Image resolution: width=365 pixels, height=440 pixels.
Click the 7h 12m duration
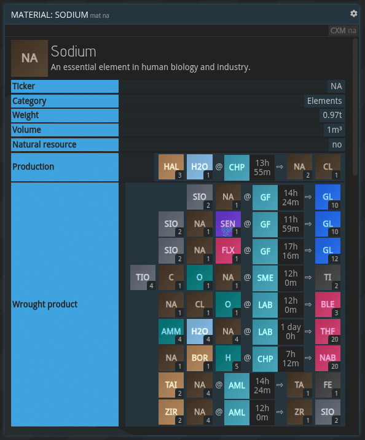pyautogui.click(x=291, y=359)
